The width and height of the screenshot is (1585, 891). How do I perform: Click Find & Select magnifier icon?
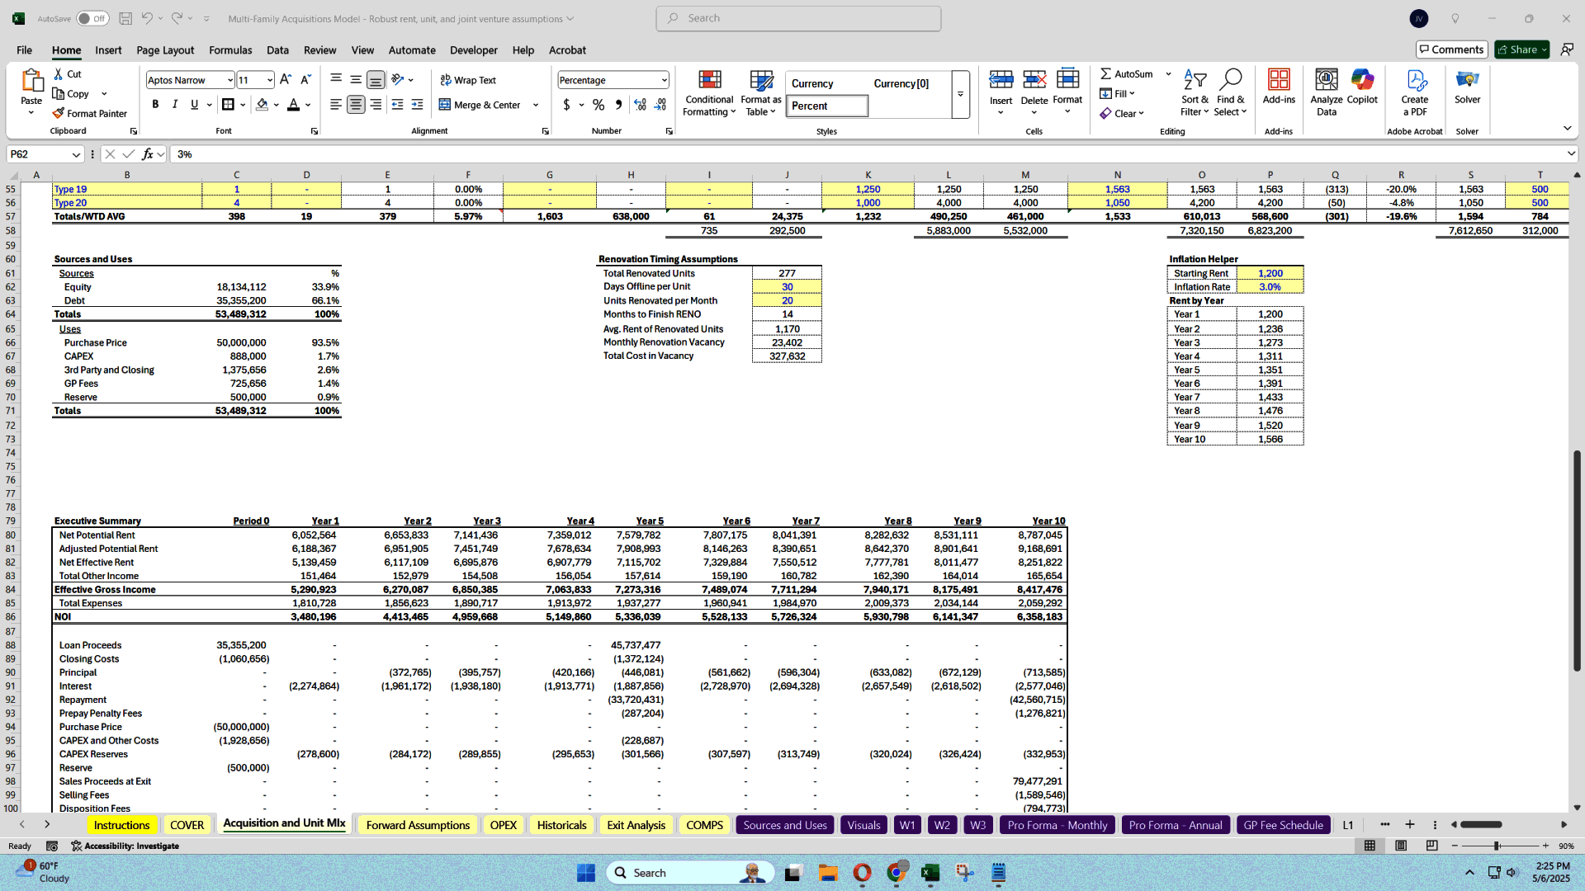point(1230,80)
